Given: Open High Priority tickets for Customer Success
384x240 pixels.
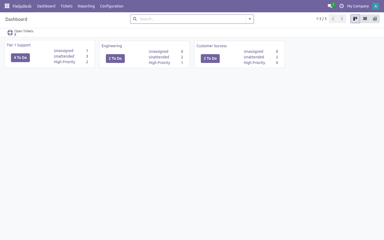Looking at the screenshot, I should [254, 63].
